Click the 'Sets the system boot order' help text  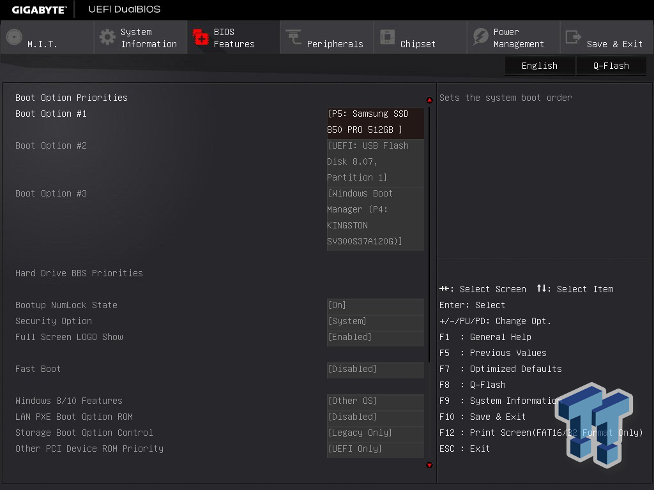pos(506,98)
